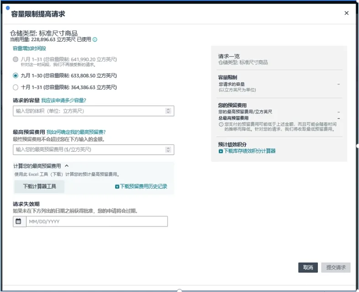
Task: Open the 我应该申请多少容量? help link
Action: (63, 100)
